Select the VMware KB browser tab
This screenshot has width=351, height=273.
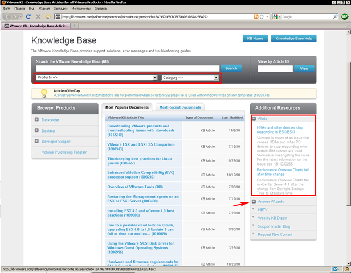[x=36, y=26]
